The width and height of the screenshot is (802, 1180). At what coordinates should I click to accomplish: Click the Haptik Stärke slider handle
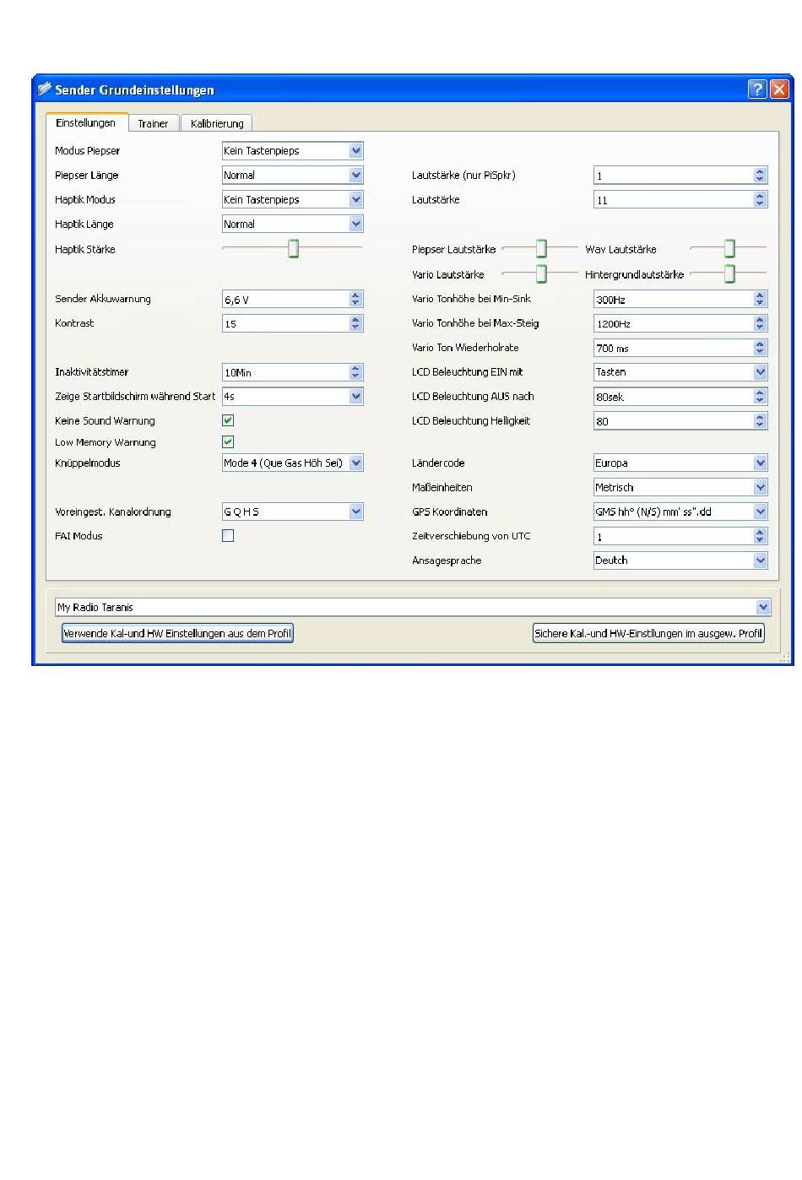click(293, 249)
